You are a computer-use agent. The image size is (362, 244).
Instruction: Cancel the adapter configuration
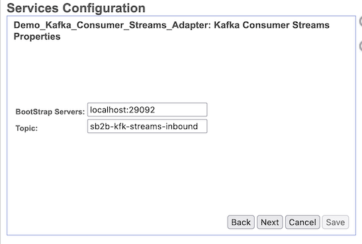(302, 222)
